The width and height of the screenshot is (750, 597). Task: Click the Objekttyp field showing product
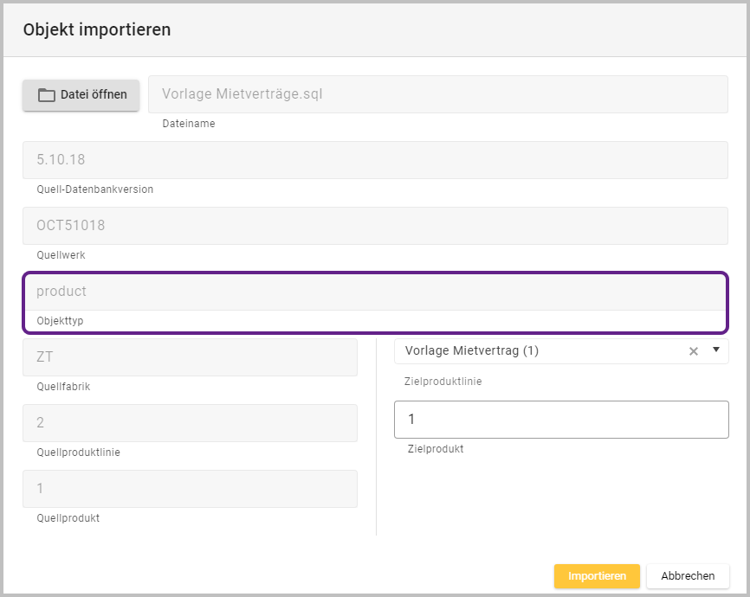pos(374,292)
